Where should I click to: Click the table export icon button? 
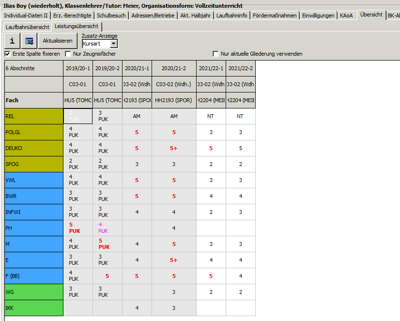point(29,41)
